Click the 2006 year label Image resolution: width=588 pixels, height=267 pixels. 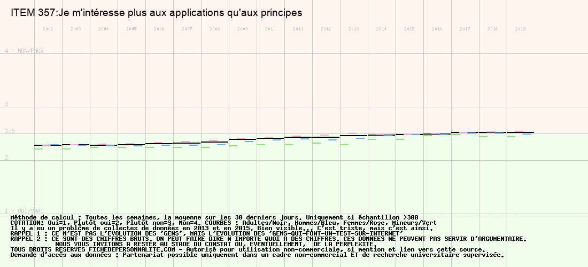pyautogui.click(x=159, y=29)
